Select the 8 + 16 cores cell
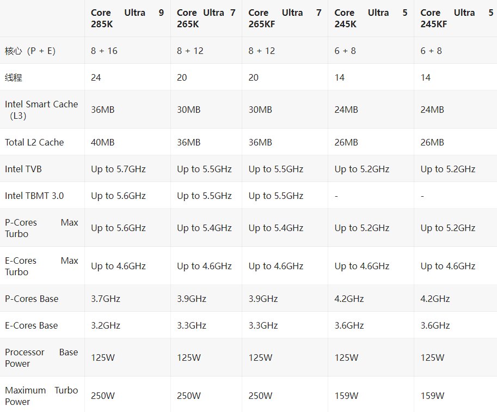 (104, 51)
